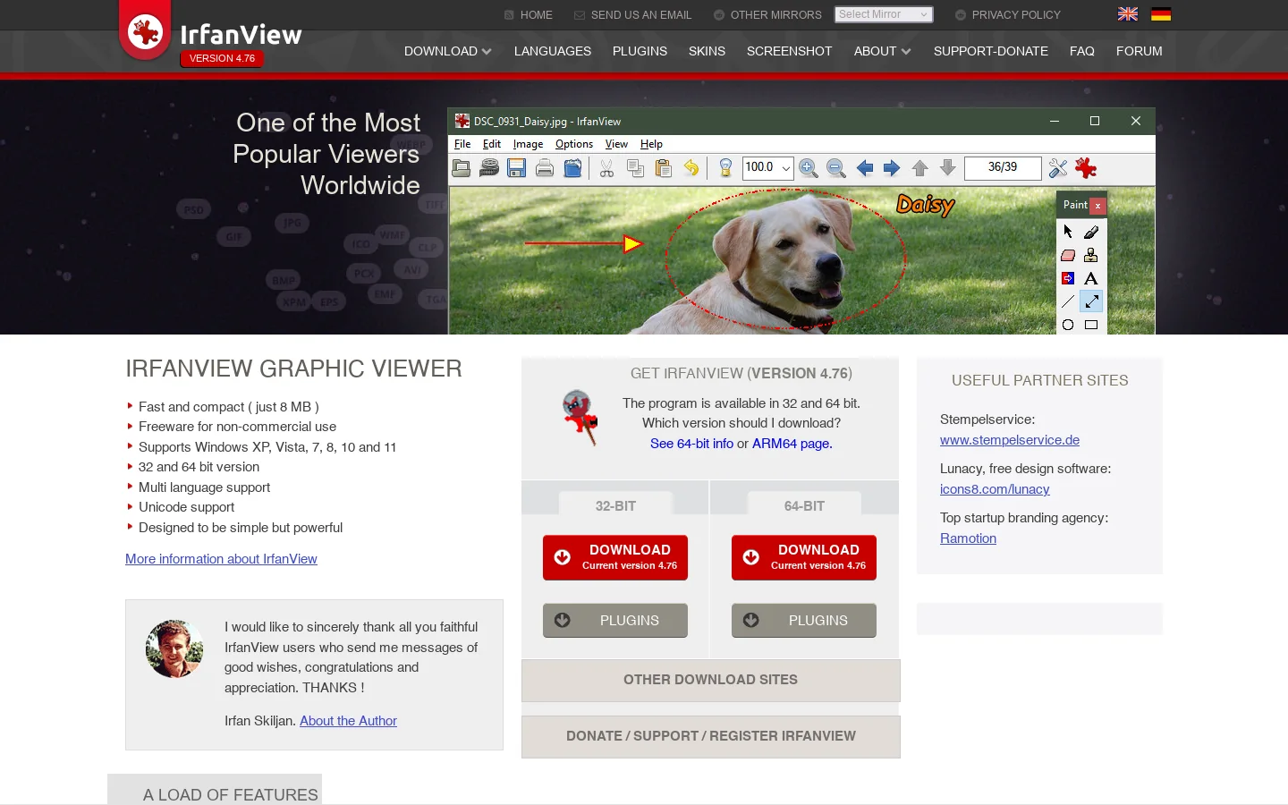Click the Zoom in magnifier icon
The image size is (1288, 805).
pyautogui.click(x=809, y=168)
